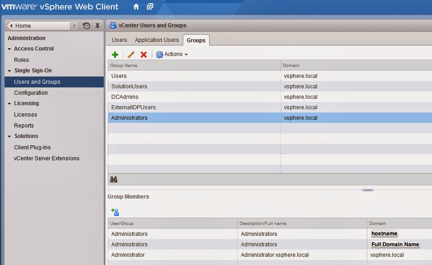Click the binoculars find icon
The height and width of the screenshot is (265, 432).
pyautogui.click(x=114, y=179)
